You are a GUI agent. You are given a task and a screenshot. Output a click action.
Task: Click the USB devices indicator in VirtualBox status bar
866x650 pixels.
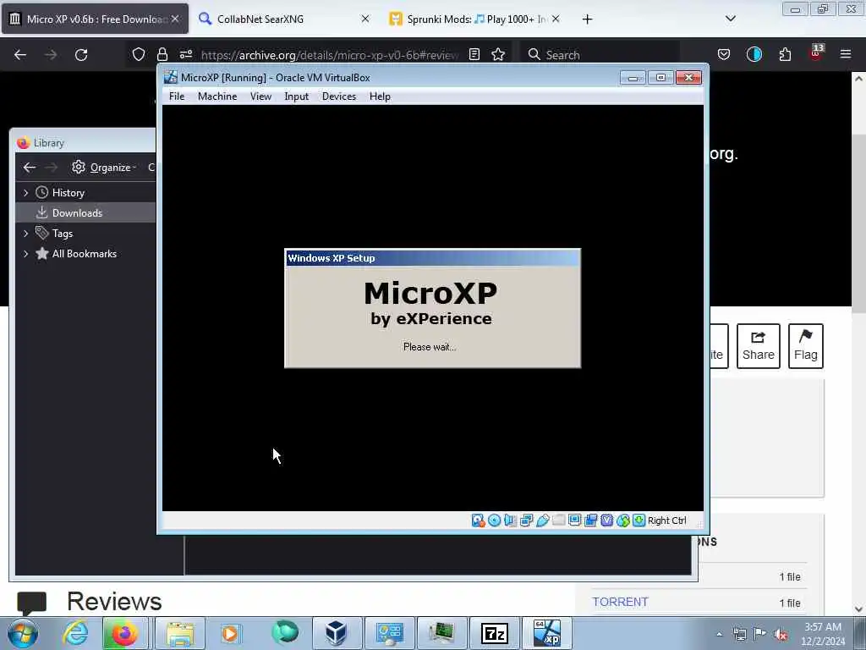coord(542,521)
